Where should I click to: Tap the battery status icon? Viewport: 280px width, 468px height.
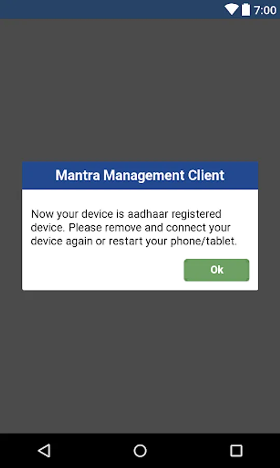[x=246, y=9]
